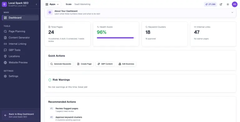Click the Dashboard grid icon
Screen dimensions: 240x122
point(5,18)
